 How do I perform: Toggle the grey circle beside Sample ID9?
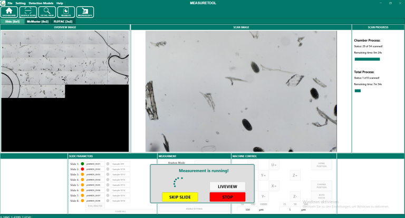(108, 164)
